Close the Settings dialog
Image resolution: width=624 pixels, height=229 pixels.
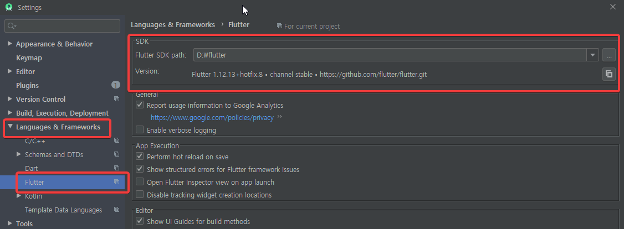pyautogui.click(x=613, y=6)
